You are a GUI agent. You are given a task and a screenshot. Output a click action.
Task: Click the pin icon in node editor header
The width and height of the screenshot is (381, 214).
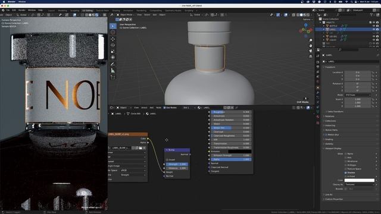click(236, 108)
